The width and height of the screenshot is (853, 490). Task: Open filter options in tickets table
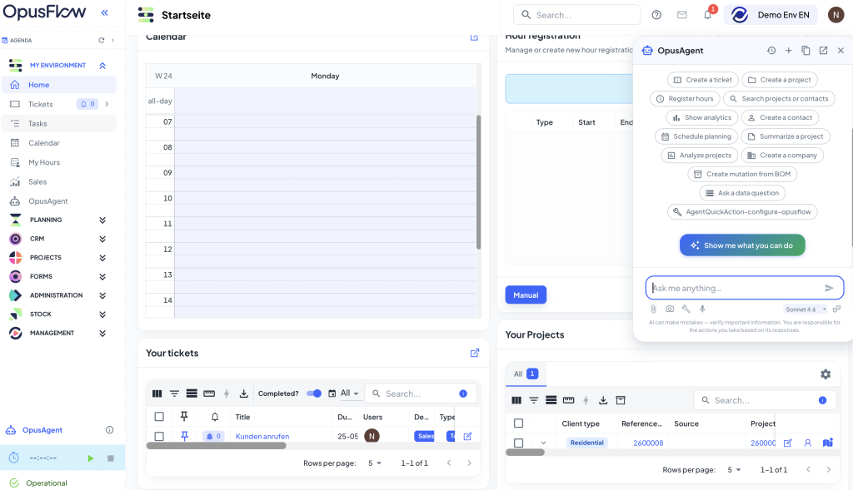[174, 393]
